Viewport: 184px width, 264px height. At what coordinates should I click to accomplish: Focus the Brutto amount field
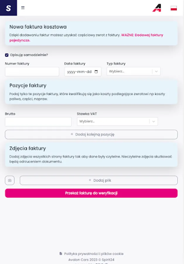(x=38, y=122)
